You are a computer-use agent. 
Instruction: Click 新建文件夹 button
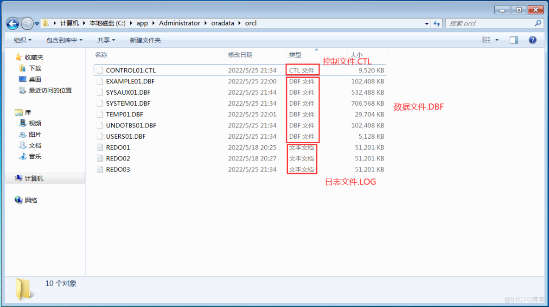pyautogui.click(x=145, y=40)
